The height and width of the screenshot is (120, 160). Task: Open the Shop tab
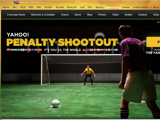pyautogui.click(x=156, y=15)
